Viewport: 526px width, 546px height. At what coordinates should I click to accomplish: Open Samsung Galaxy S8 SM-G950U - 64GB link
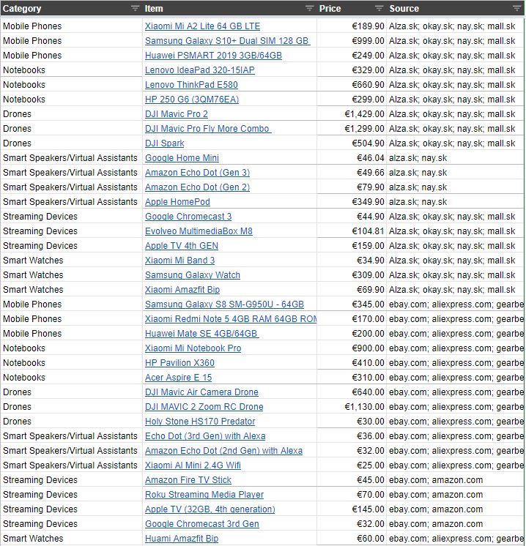[x=224, y=304]
